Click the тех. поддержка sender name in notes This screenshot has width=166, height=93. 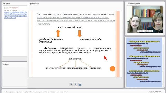tap(13, 8)
